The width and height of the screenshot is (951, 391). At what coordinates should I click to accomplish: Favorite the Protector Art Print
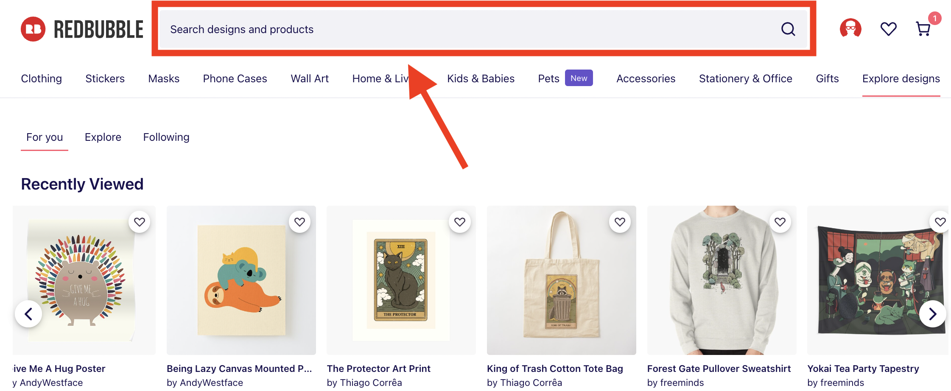pyautogui.click(x=460, y=222)
